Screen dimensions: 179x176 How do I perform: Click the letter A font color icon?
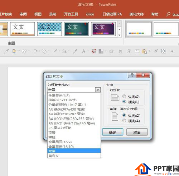point(83,51)
